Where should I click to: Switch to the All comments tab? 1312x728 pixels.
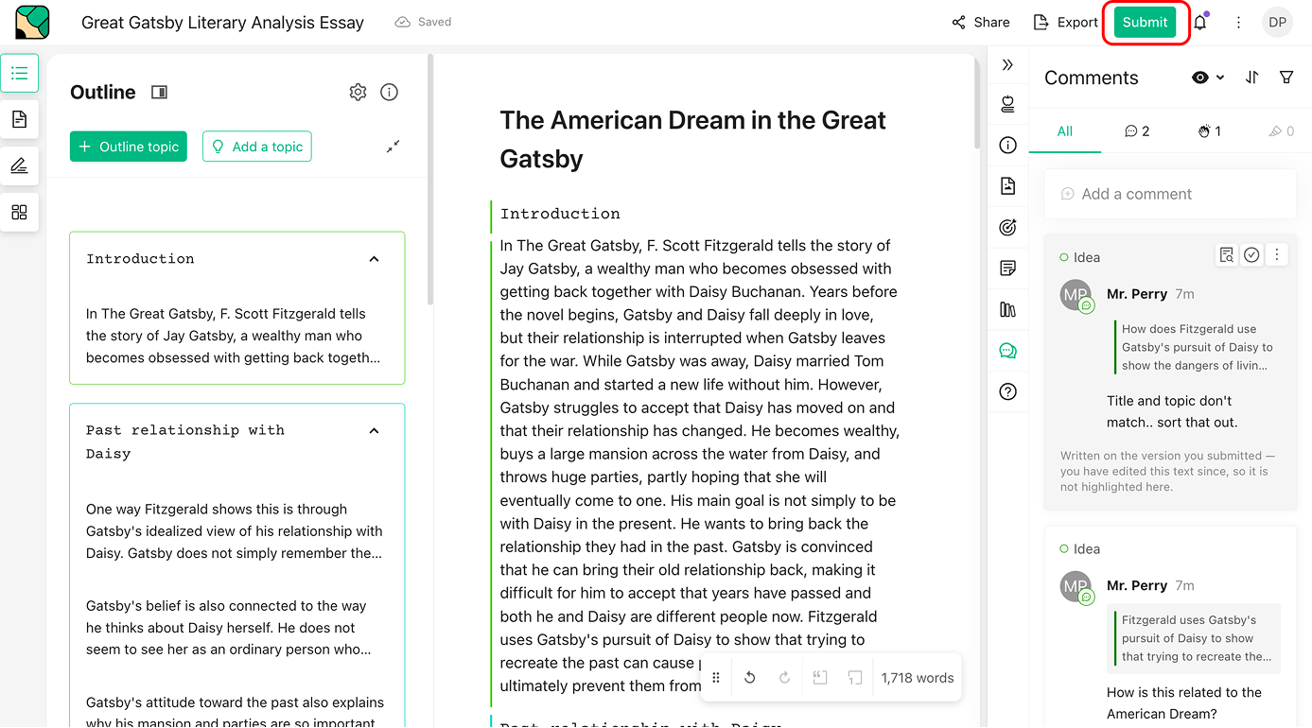coord(1065,131)
